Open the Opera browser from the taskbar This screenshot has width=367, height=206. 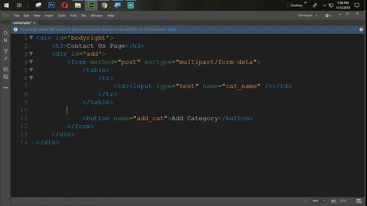tap(65, 5)
